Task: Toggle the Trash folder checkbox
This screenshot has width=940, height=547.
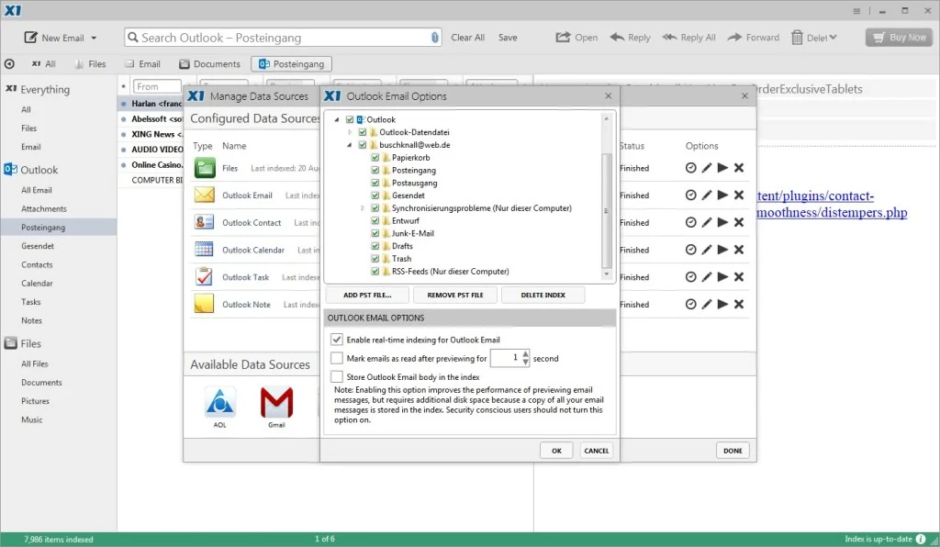Action: click(x=375, y=258)
